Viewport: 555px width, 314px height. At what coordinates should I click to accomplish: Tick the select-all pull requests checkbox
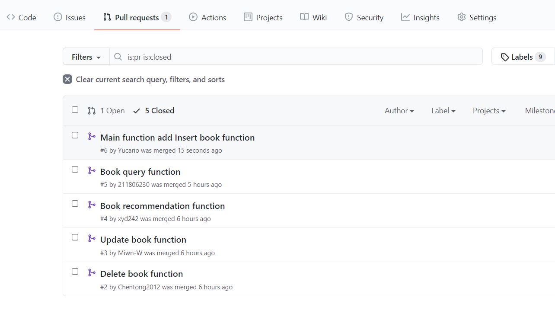point(75,110)
